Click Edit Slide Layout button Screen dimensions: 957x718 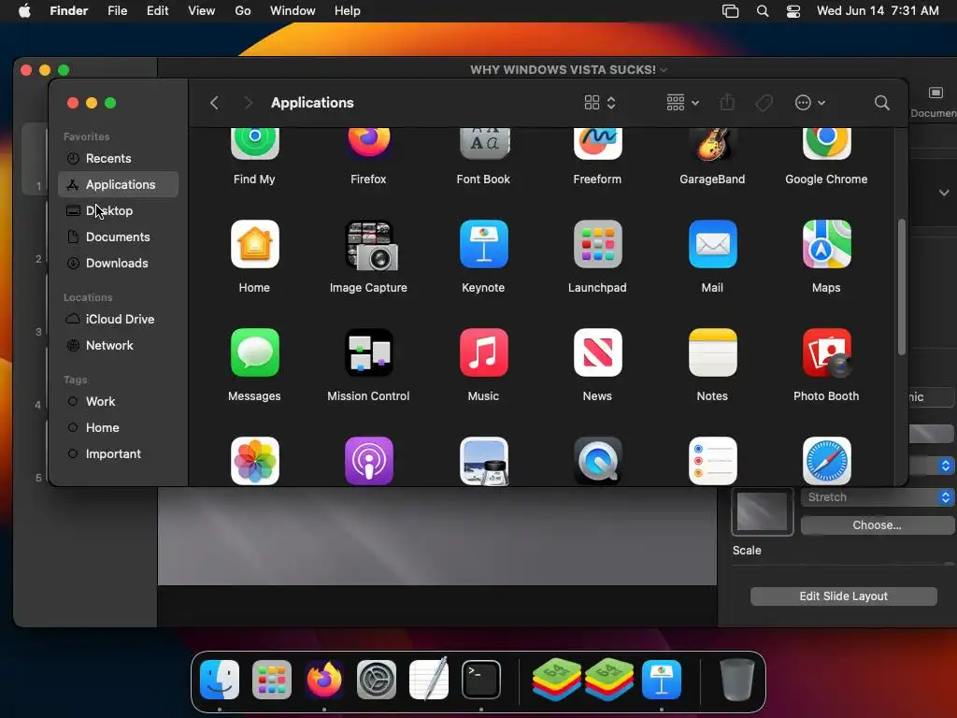(x=844, y=596)
